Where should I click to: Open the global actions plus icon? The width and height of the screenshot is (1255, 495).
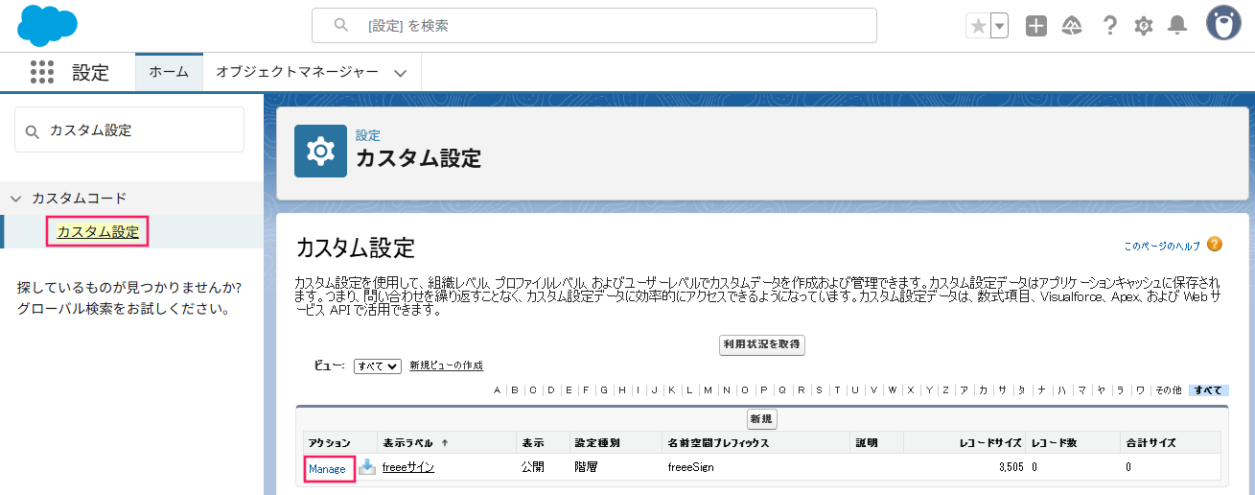click(x=1036, y=26)
